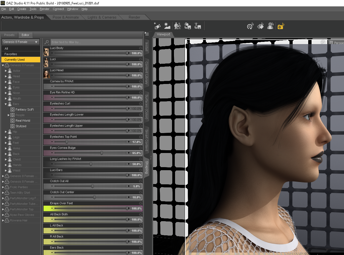
Task: Expand the People subcategory under Ears
Action: [9, 115]
